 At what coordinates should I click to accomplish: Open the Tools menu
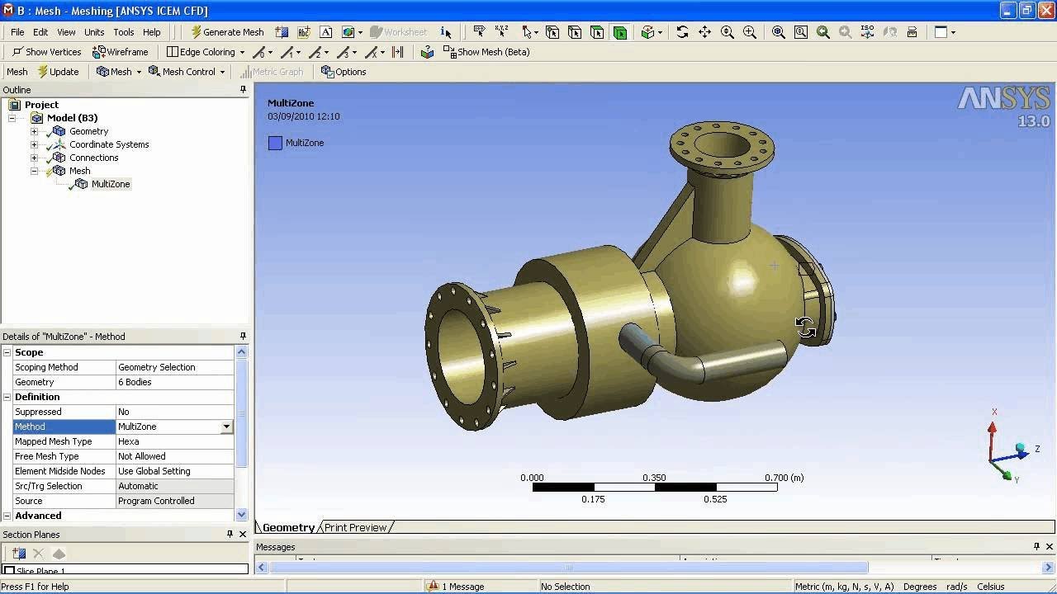[x=124, y=32]
